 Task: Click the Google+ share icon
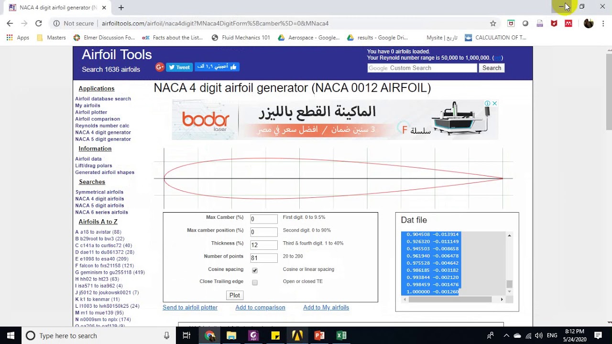point(160,67)
